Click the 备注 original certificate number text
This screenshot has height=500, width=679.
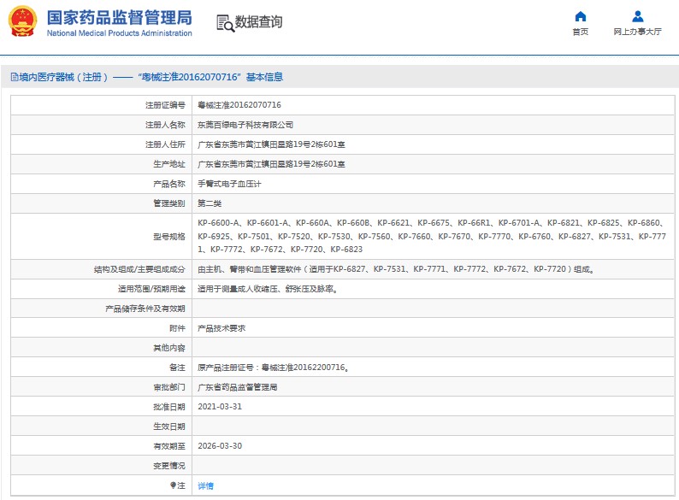274,368
